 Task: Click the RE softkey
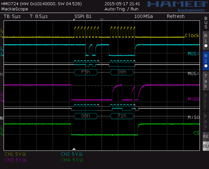click(x=206, y=136)
